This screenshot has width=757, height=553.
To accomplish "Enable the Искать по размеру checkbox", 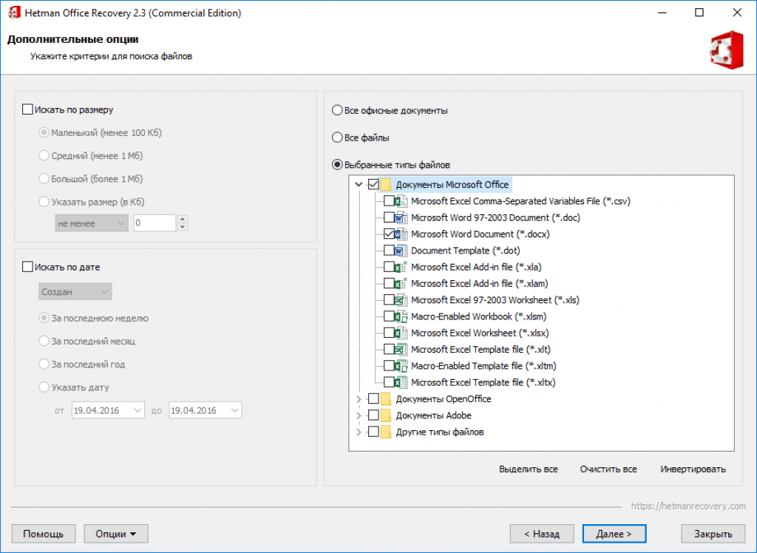I will tap(28, 109).
